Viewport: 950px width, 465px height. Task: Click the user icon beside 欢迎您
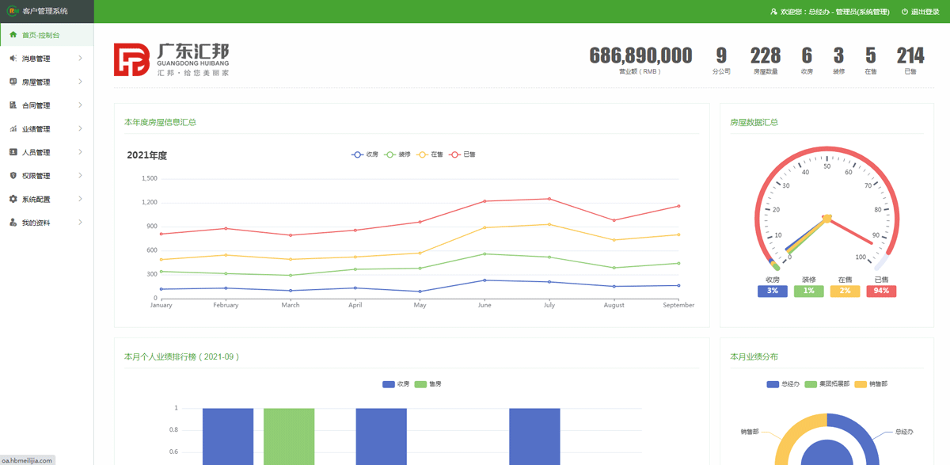point(773,12)
